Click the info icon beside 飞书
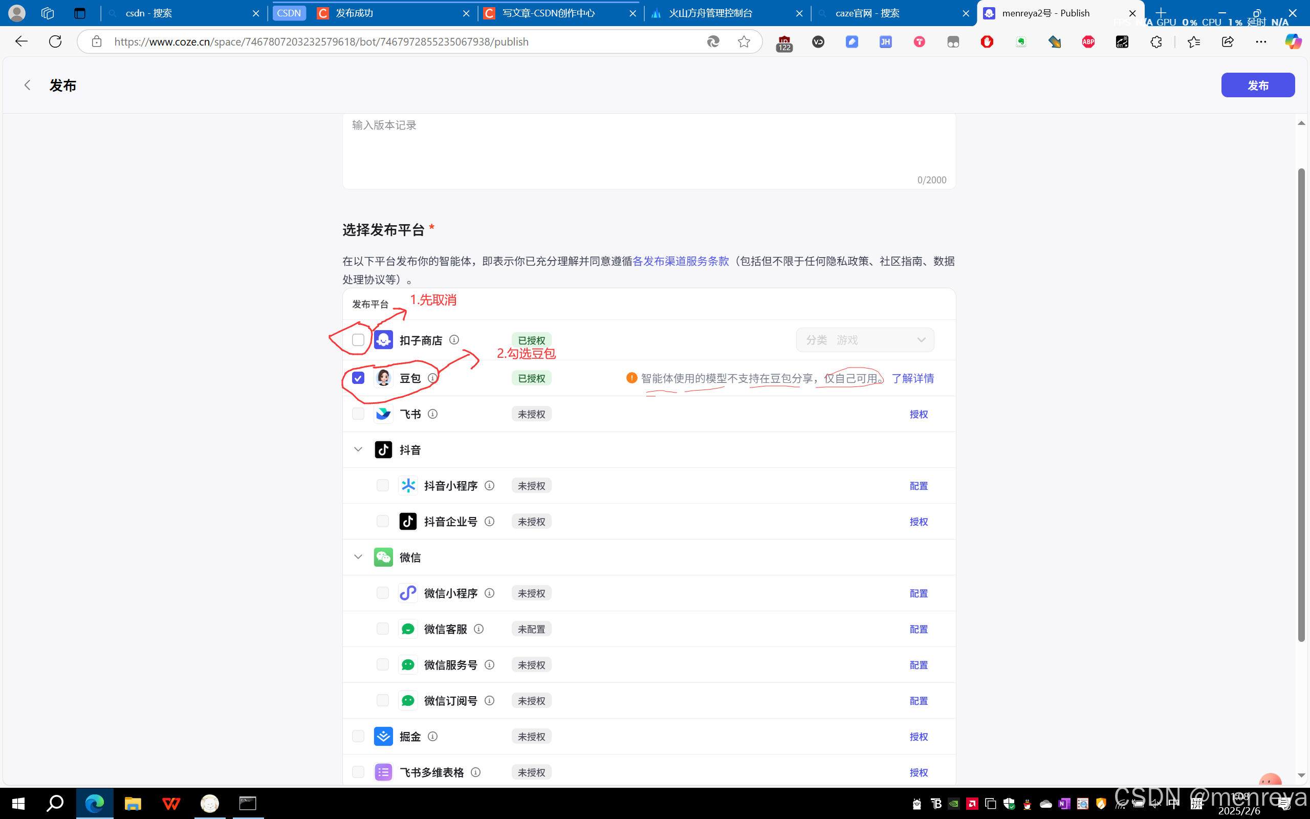Viewport: 1310px width, 819px height. pos(432,414)
